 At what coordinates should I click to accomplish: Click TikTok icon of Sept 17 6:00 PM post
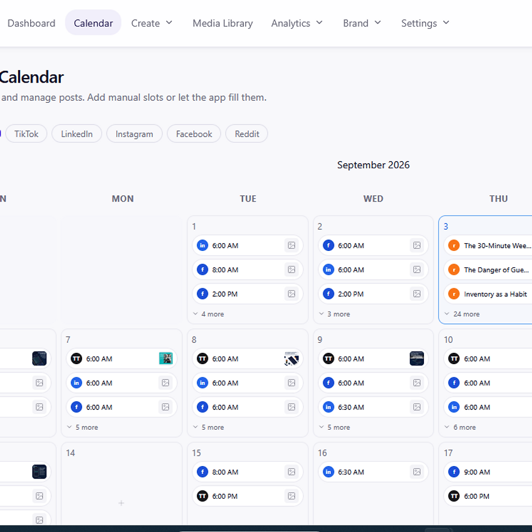[454, 496]
